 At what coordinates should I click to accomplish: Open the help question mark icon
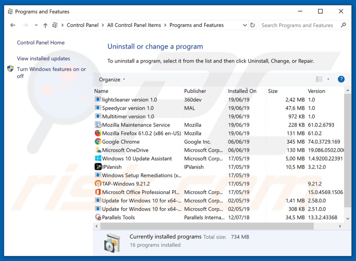(341, 79)
